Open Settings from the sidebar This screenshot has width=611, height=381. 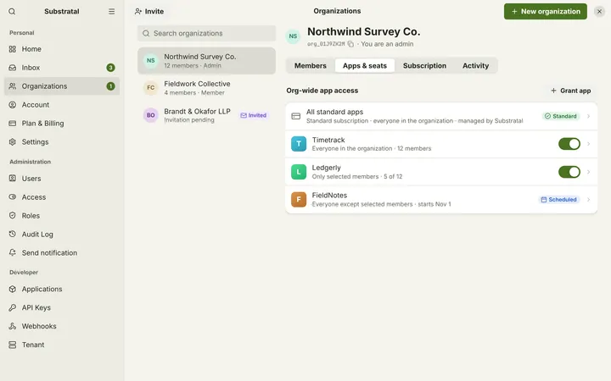pyautogui.click(x=62, y=142)
